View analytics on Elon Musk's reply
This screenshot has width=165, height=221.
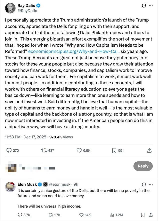pyautogui.click(x=112, y=215)
